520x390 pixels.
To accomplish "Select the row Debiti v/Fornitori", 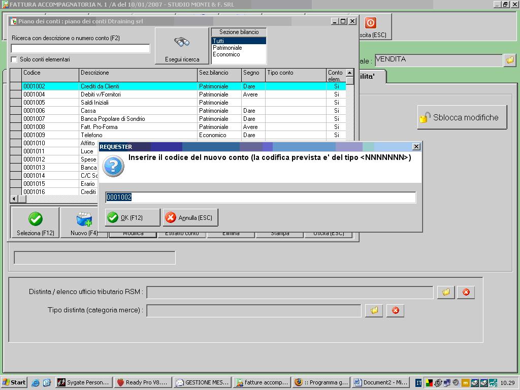I will pyautogui.click(x=184, y=94).
